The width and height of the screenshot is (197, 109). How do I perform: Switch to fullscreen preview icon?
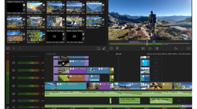tap(188, 48)
